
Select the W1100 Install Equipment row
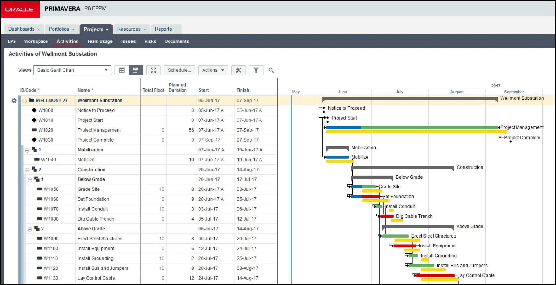point(96,249)
